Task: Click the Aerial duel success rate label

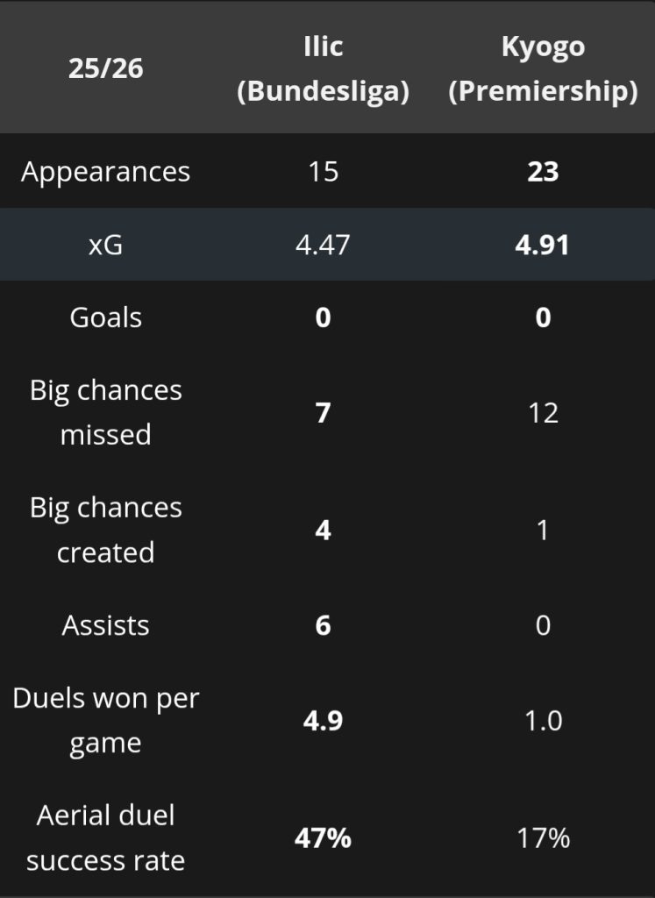Action: coord(105,837)
